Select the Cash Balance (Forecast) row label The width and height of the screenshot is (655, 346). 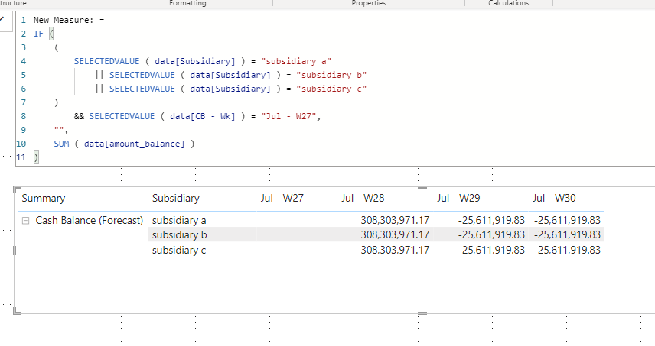tap(89, 220)
